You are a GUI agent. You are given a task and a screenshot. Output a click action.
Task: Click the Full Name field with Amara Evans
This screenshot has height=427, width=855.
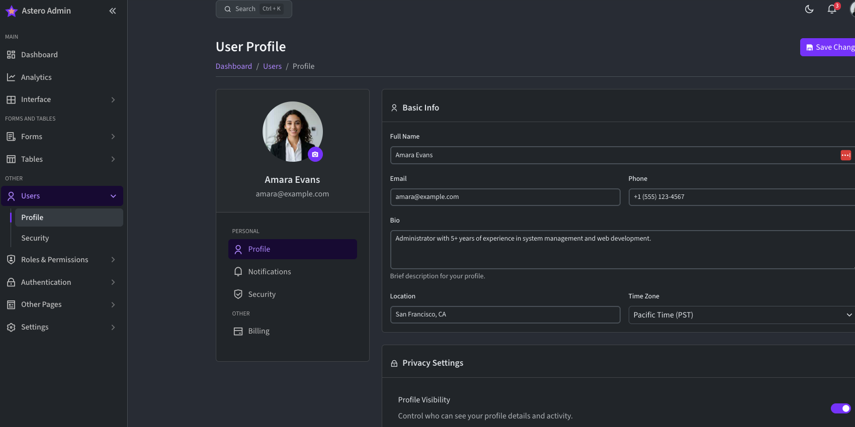coord(623,155)
